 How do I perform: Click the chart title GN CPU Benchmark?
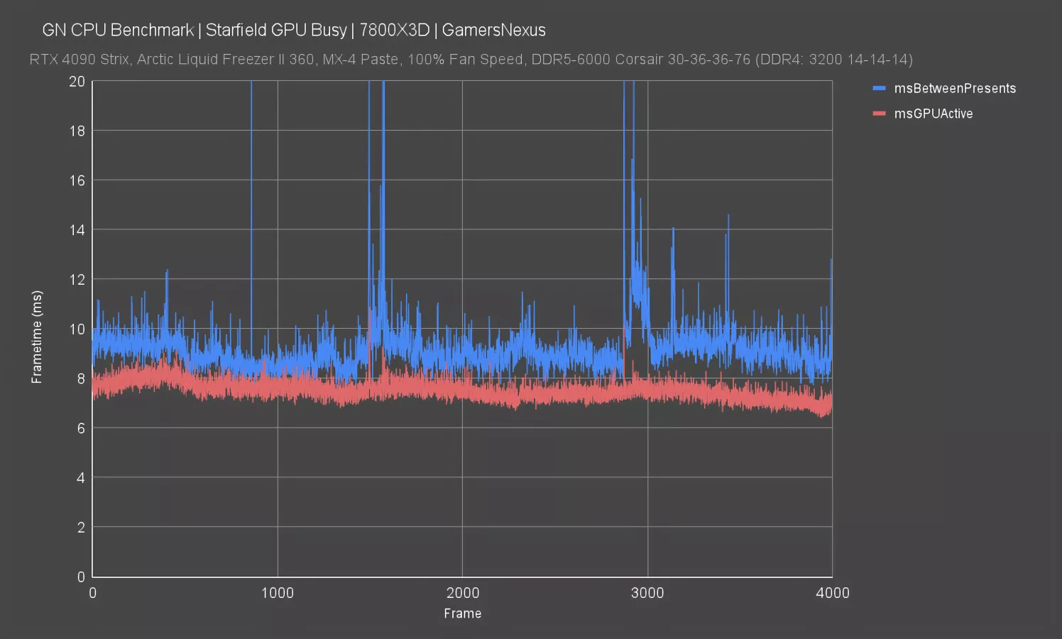118,30
